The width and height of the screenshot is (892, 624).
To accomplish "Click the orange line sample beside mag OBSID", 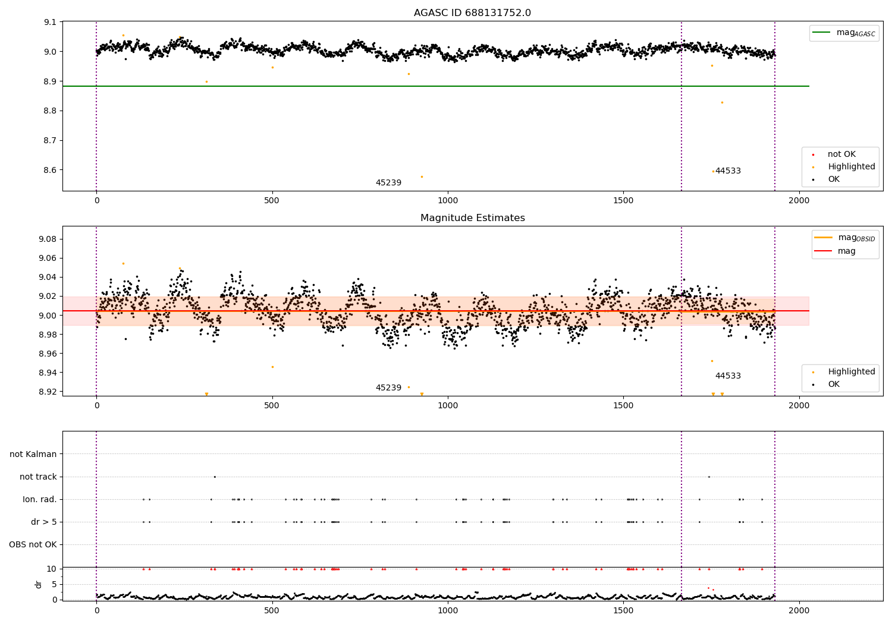I will click(823, 238).
